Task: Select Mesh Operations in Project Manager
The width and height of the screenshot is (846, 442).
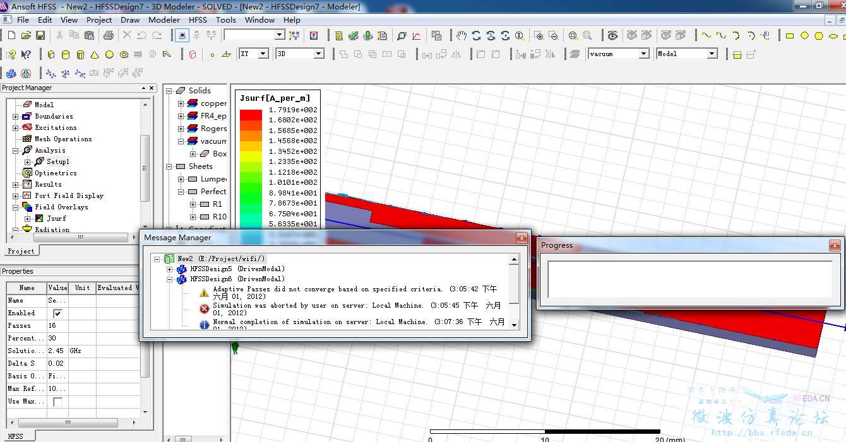Action: [63, 139]
